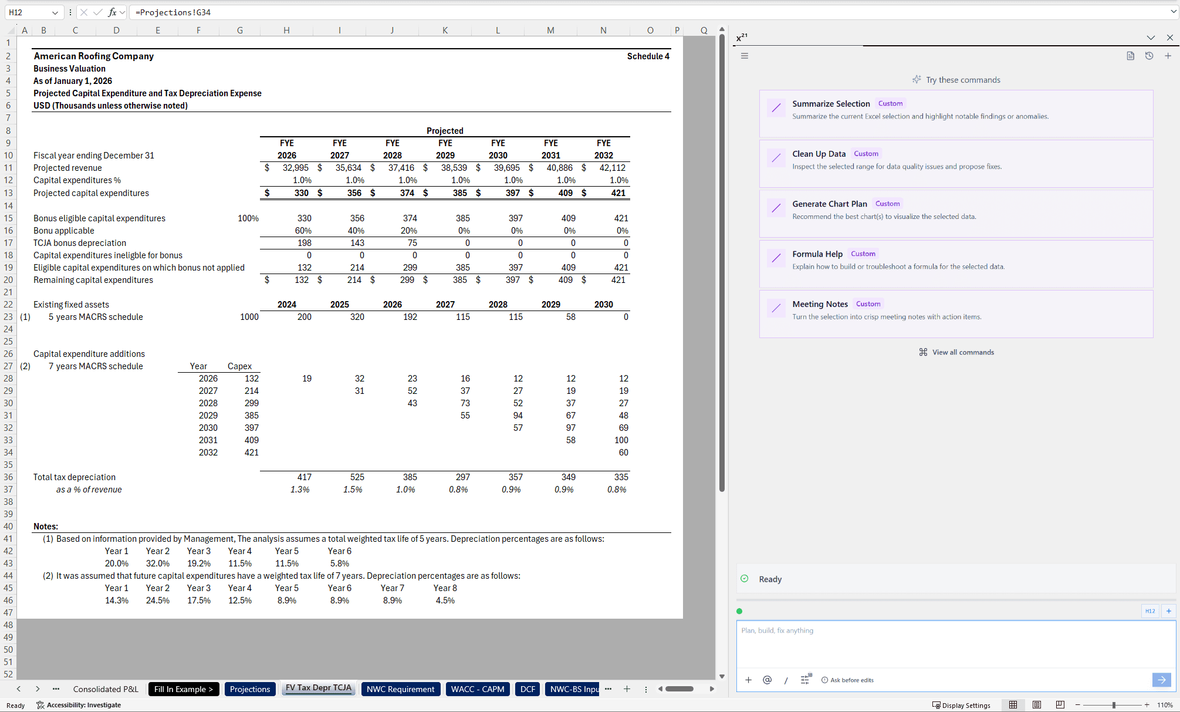Open the settings sliders icon in chat box
Image resolution: width=1180 pixels, height=712 pixels.
tap(805, 680)
